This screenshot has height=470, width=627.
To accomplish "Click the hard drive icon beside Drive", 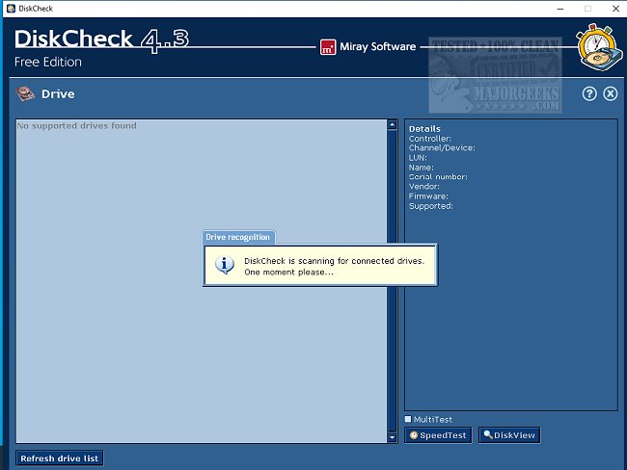I will [25, 94].
